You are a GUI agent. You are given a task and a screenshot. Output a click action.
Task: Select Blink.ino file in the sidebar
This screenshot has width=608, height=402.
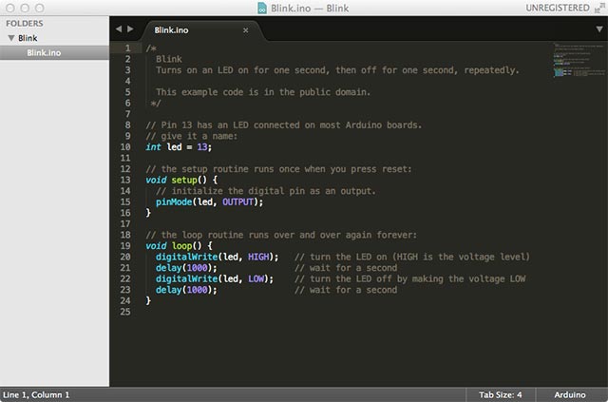tap(46, 52)
